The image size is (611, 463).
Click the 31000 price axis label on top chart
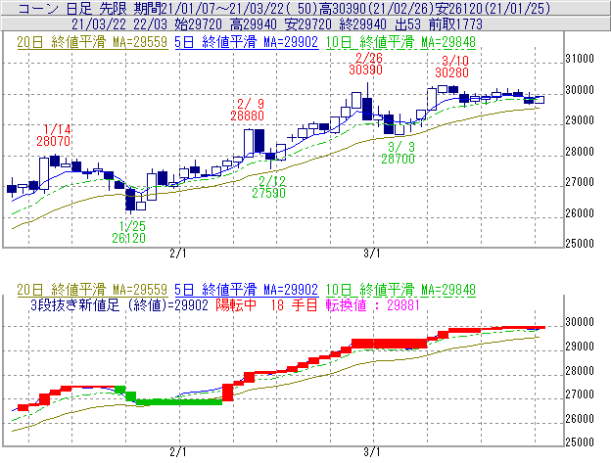[580, 59]
